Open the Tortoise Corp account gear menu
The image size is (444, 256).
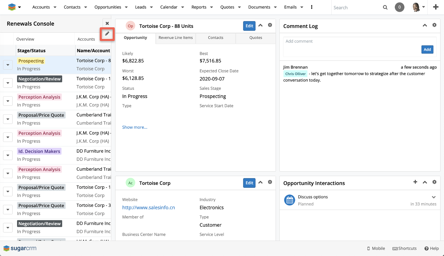click(270, 182)
